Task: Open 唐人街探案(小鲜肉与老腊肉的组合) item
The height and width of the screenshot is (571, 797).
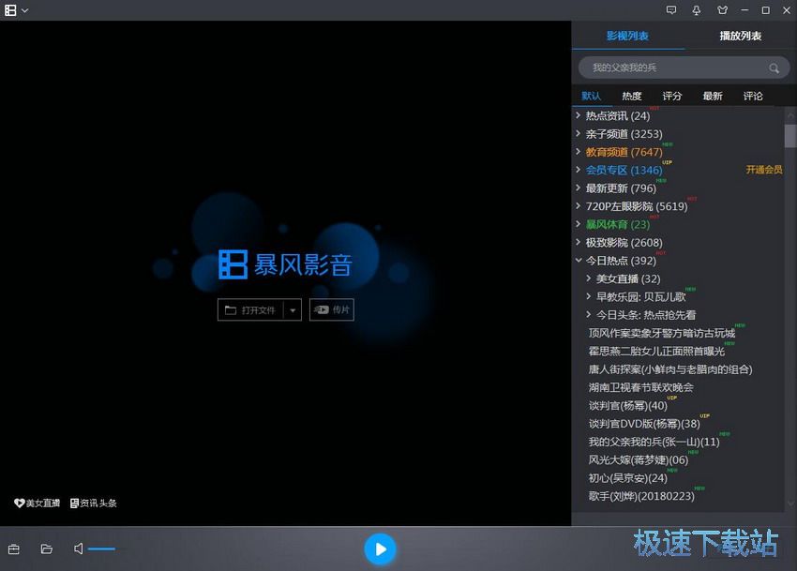Action: (x=670, y=369)
